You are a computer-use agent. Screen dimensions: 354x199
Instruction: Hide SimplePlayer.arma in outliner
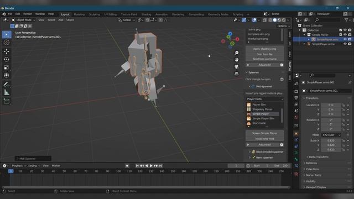(345, 44)
